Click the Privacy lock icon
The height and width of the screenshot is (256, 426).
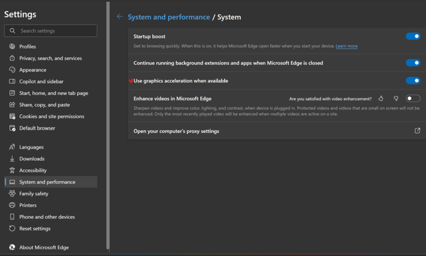click(x=12, y=58)
